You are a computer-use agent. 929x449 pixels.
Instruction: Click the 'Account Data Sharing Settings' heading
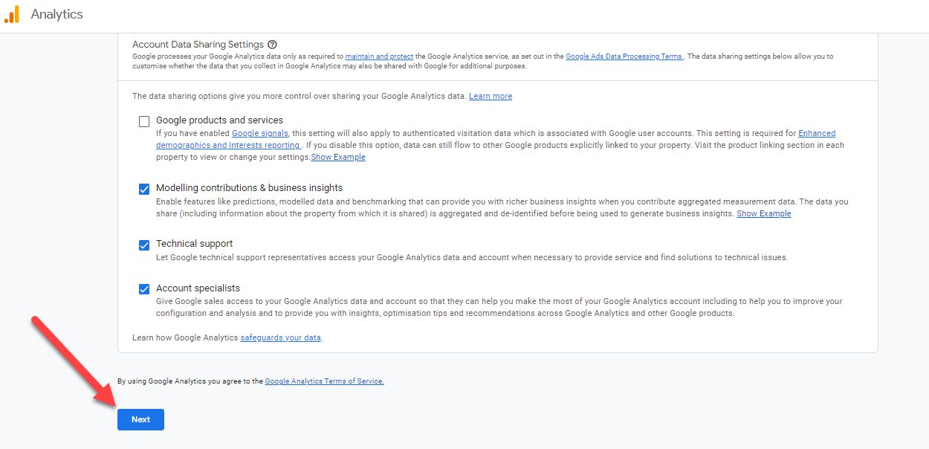[x=198, y=45]
